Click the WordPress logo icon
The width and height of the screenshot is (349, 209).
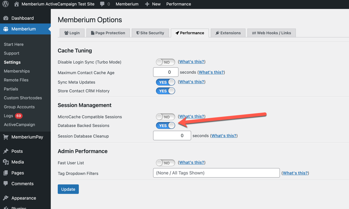pyautogui.click(x=5, y=4)
